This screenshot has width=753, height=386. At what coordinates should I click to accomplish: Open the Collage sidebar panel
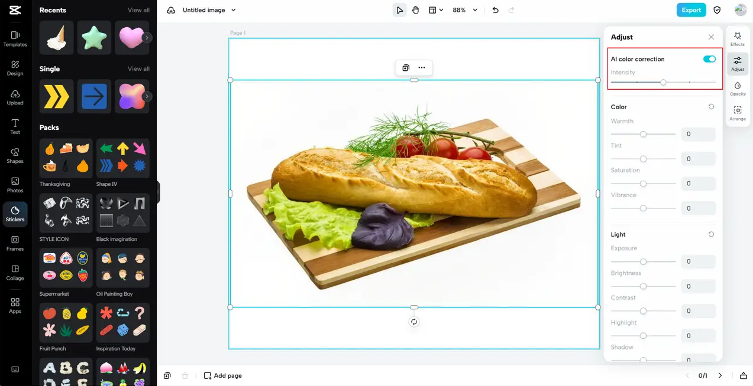click(x=15, y=273)
